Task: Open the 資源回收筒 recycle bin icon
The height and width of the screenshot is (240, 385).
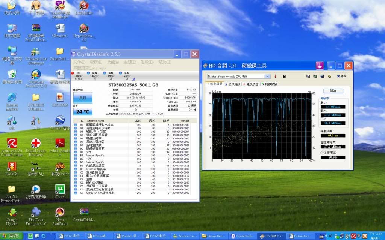Action: pos(12,77)
